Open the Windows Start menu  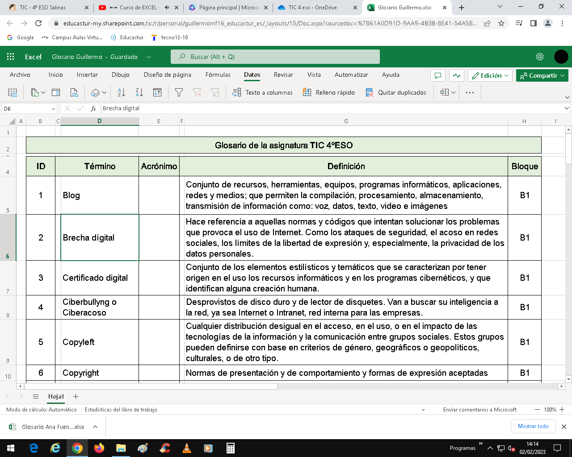point(11,448)
